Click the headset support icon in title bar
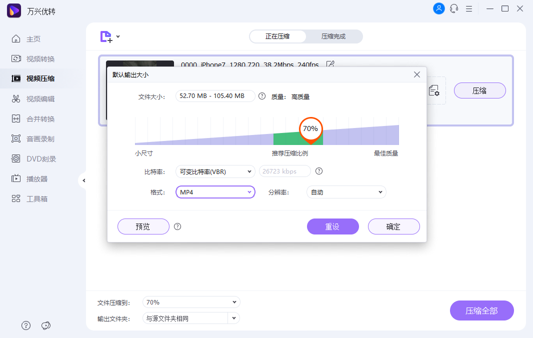This screenshot has height=338, width=533. (x=454, y=8)
